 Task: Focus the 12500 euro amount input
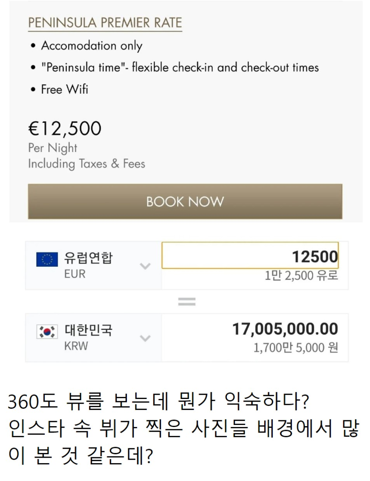pos(250,256)
